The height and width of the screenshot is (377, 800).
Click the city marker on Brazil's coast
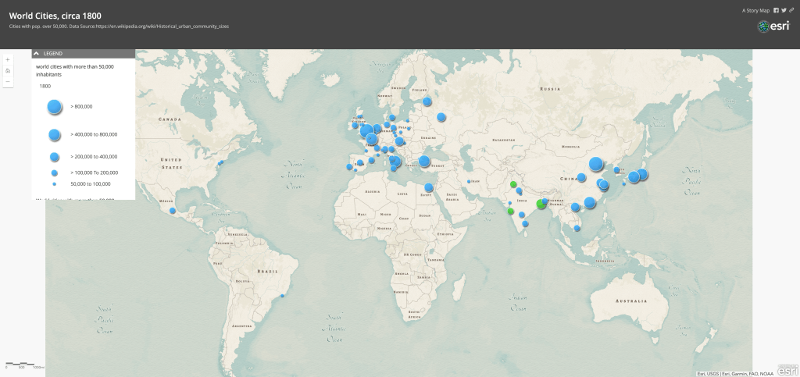click(282, 295)
